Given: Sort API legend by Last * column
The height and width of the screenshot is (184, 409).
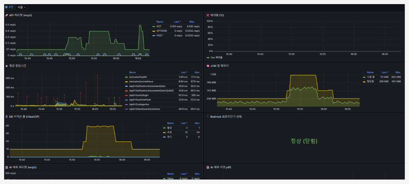Looking at the screenshot, I should pyautogui.click(x=177, y=22).
